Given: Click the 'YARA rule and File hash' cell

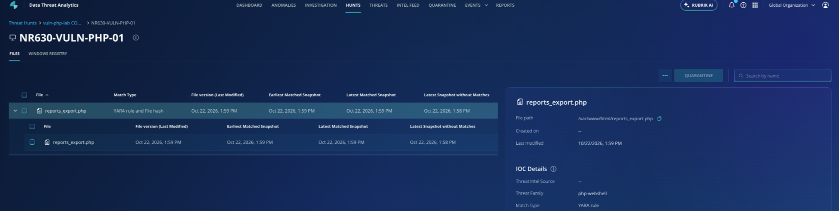Looking at the screenshot, I should coord(138,111).
